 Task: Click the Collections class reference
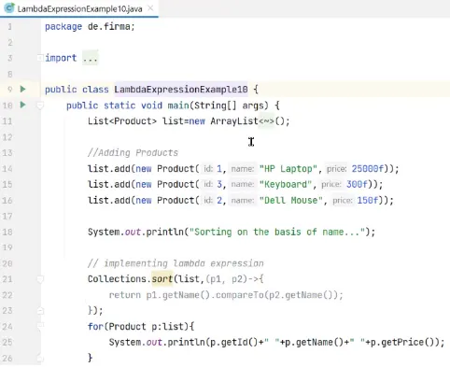[x=117, y=279]
